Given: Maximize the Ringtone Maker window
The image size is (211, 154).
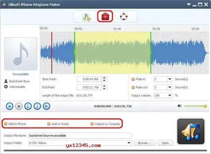Looking at the screenshot, I should click(200, 5).
